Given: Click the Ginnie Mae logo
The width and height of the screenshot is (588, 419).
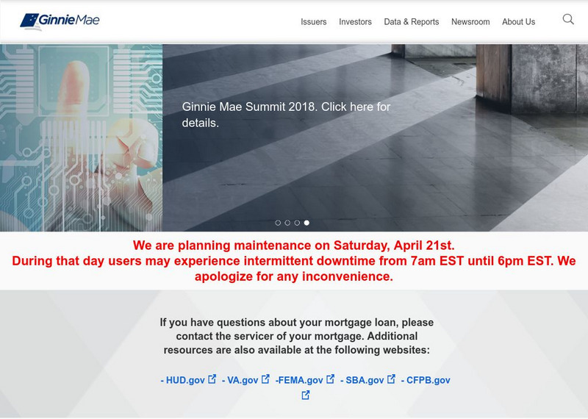Looking at the screenshot, I should (60, 21).
